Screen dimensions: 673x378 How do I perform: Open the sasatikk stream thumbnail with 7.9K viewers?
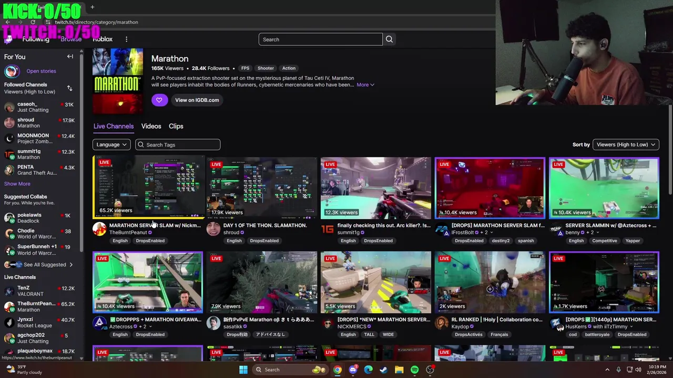(262, 282)
